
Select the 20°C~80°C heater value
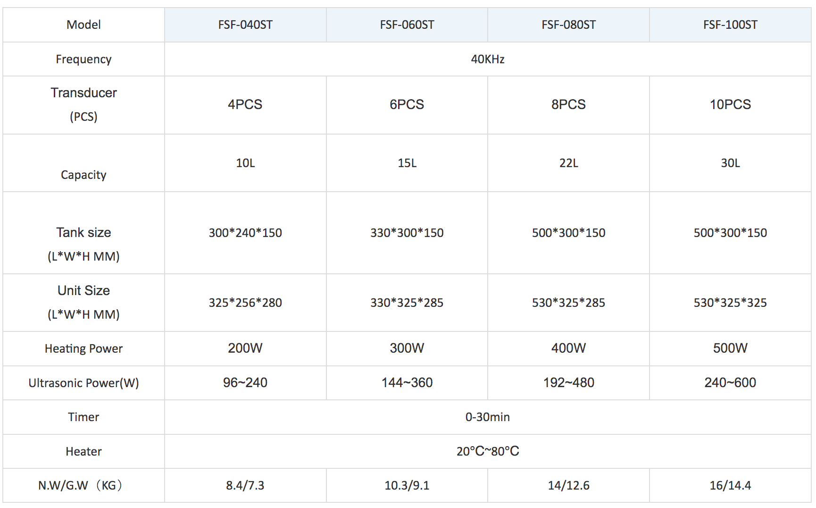[488, 451]
